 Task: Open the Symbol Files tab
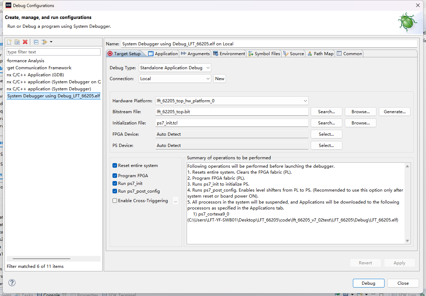pos(264,54)
